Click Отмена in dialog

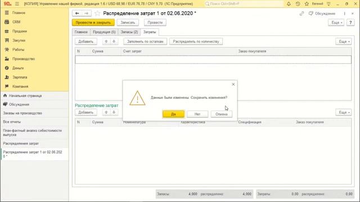tap(222, 114)
